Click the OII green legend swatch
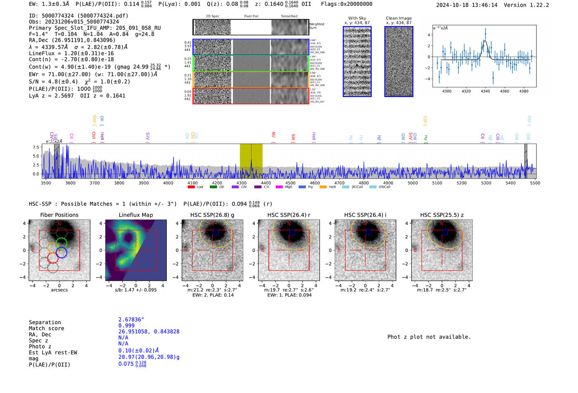This screenshot has height=393, width=578. (213, 187)
